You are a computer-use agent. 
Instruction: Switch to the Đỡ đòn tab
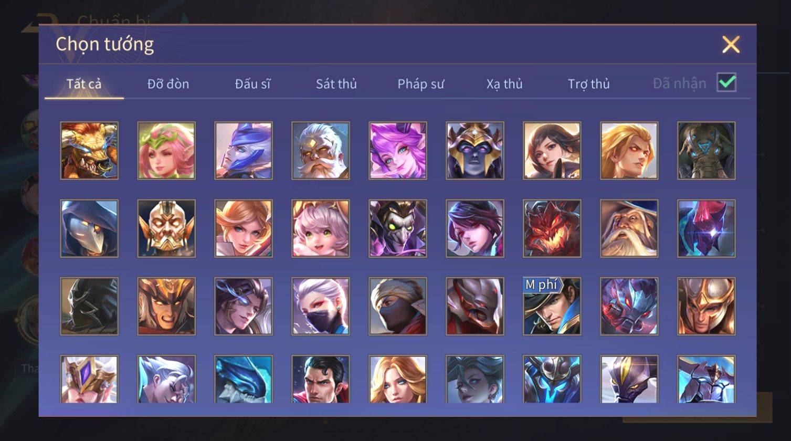(x=168, y=84)
